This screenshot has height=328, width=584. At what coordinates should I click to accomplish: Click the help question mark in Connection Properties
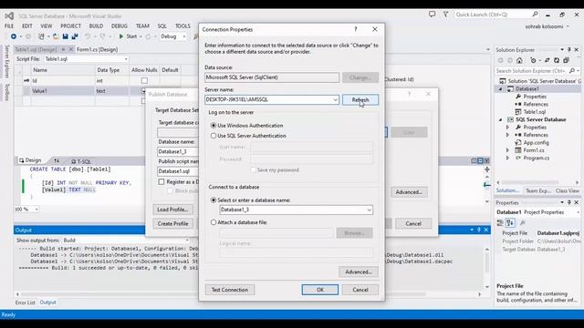[356, 29]
